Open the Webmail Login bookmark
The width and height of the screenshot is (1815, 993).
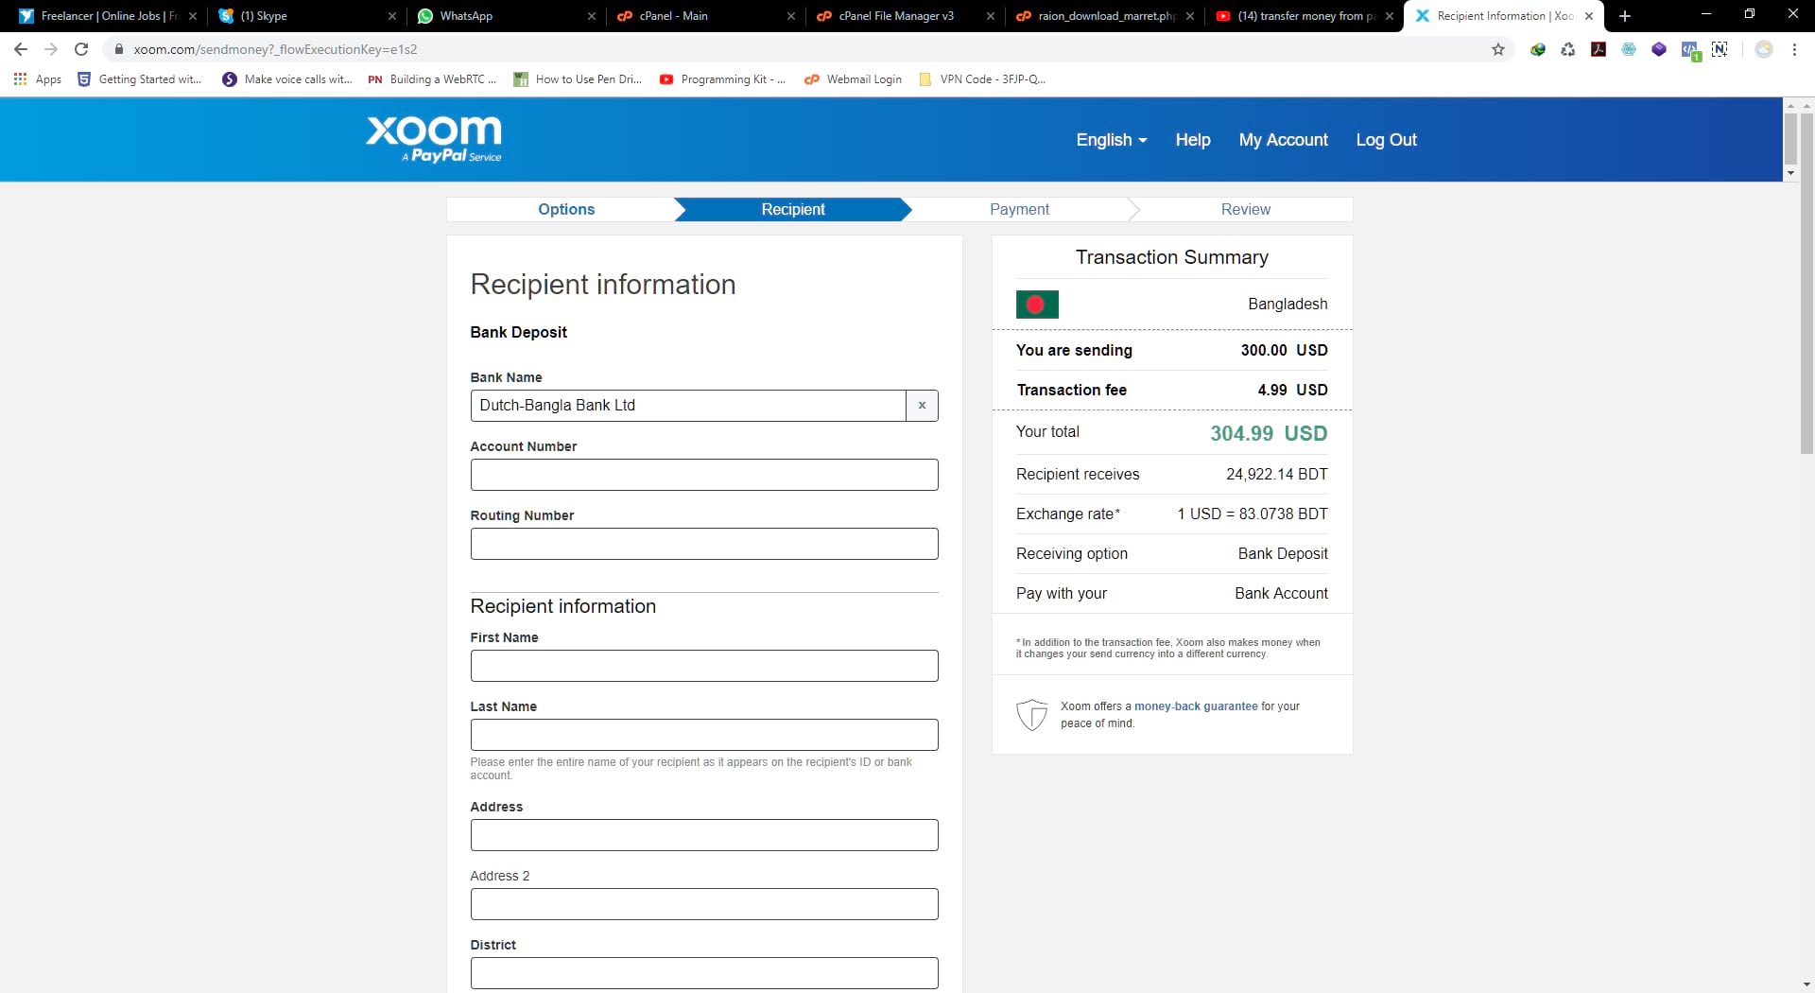coord(854,79)
